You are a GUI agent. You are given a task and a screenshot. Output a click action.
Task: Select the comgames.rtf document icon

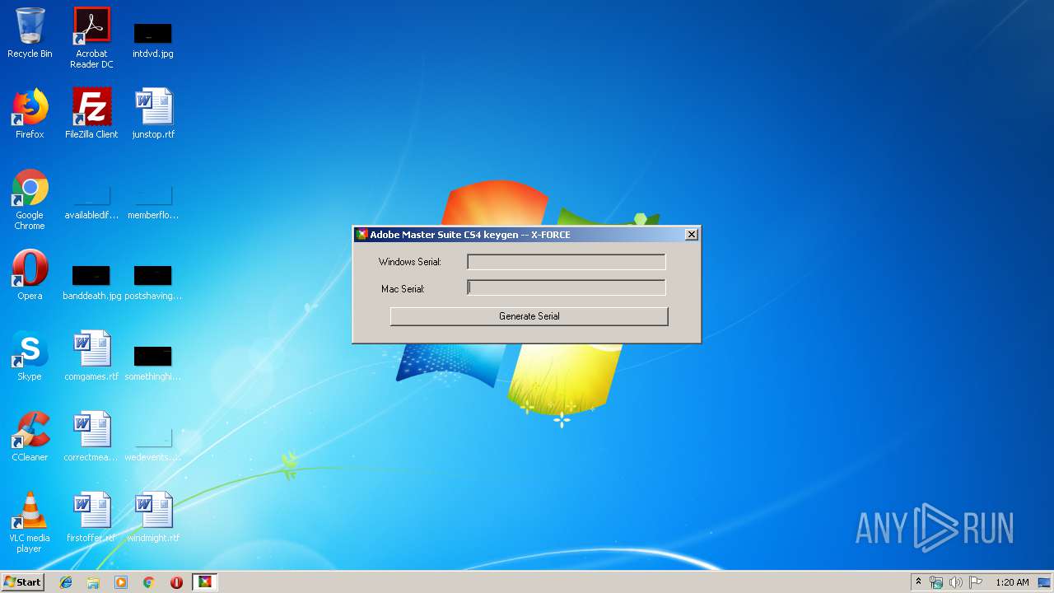[x=91, y=356]
